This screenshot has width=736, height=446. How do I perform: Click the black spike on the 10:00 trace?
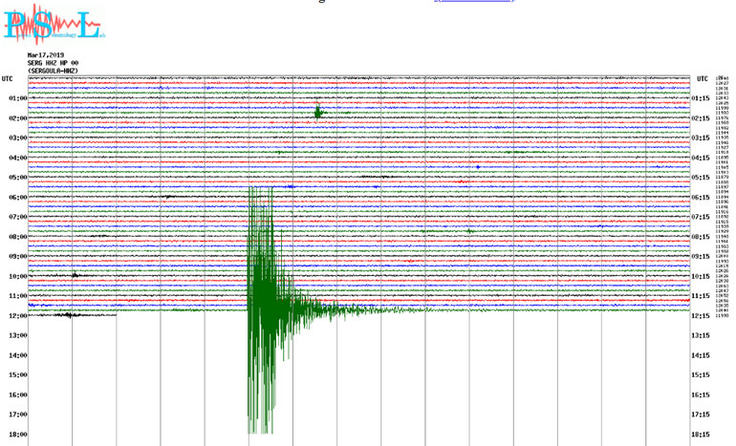tap(76, 275)
